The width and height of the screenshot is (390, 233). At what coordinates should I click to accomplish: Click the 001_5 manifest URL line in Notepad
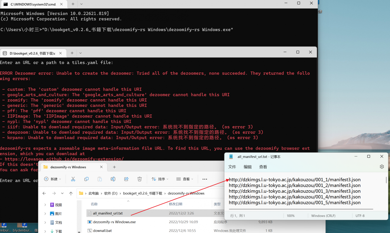tap(295, 203)
